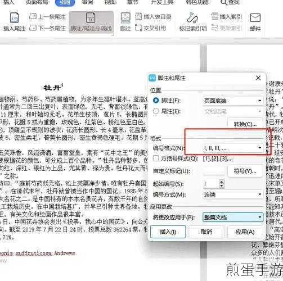
Task: Open number format dropdown I, II, III
Action: (232, 148)
